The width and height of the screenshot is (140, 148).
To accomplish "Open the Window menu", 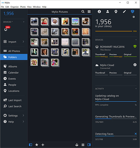I will point(37,7).
